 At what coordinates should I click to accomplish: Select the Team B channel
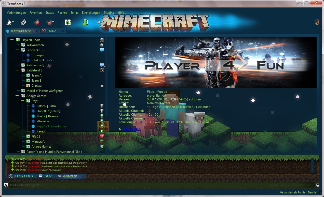click(36, 81)
